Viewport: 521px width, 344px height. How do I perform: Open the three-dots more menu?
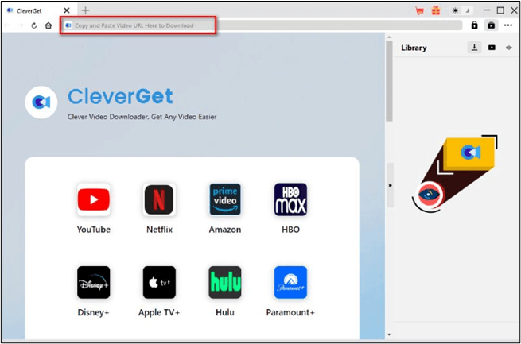(507, 25)
